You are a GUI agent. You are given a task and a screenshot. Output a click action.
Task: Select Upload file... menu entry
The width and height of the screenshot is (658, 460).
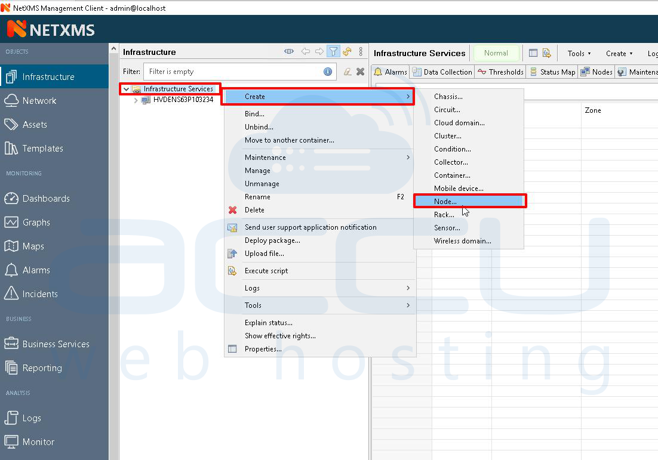(320, 254)
